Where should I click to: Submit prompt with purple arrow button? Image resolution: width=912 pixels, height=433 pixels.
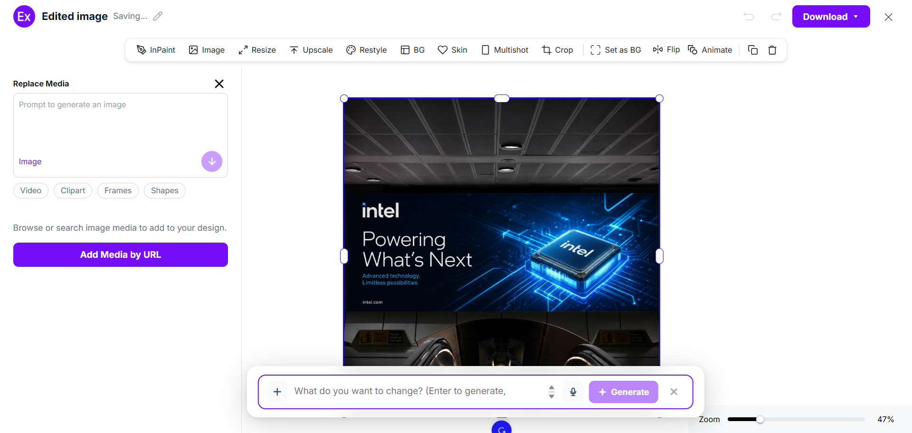pyautogui.click(x=212, y=161)
